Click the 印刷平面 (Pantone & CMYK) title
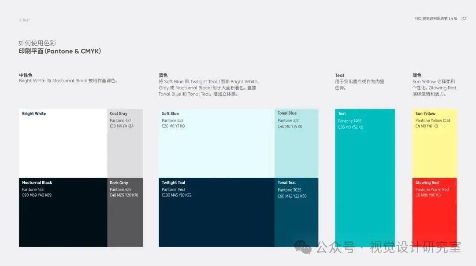Screen dimensions: 476x266 [60, 51]
